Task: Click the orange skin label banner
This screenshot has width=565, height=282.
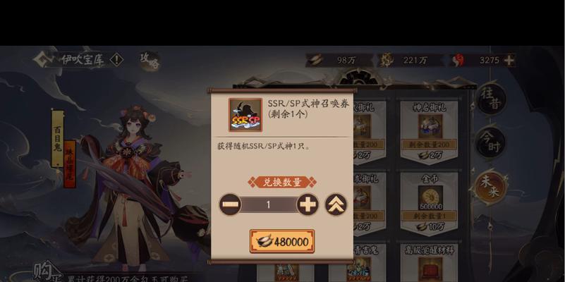Action: [x=70, y=164]
